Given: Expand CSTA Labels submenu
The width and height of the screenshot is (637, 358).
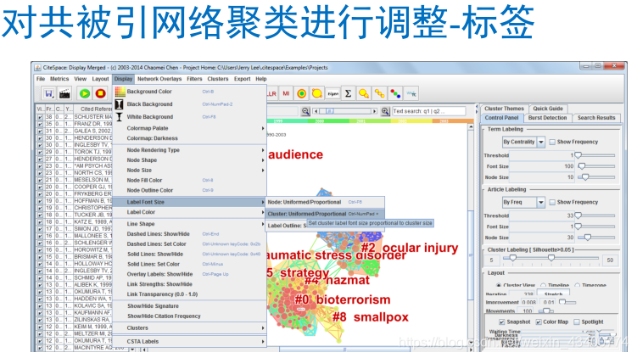Looking at the screenshot, I should coord(190,342).
